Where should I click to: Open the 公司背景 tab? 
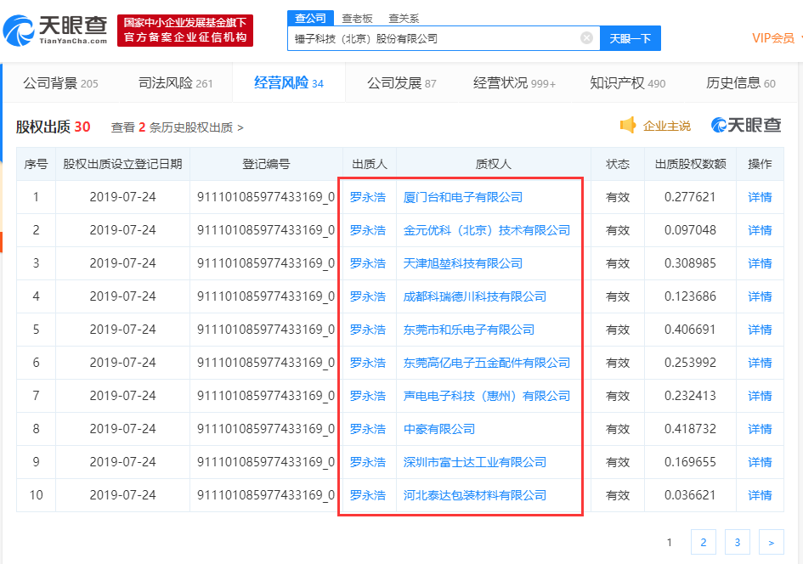click(60, 83)
